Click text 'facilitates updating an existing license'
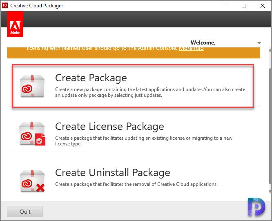Screen dimensions: 272x221 coord(144,138)
